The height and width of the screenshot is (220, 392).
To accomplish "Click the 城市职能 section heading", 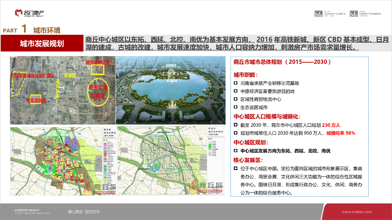I will click(x=245, y=74).
